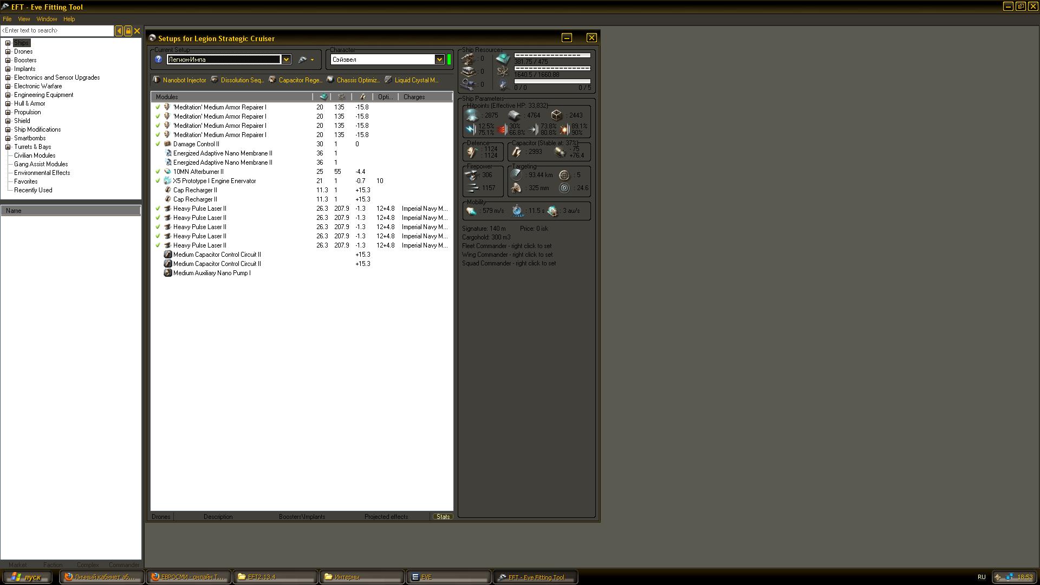1040x585 pixels.
Task: Click the green character status indicator
Action: [449, 60]
